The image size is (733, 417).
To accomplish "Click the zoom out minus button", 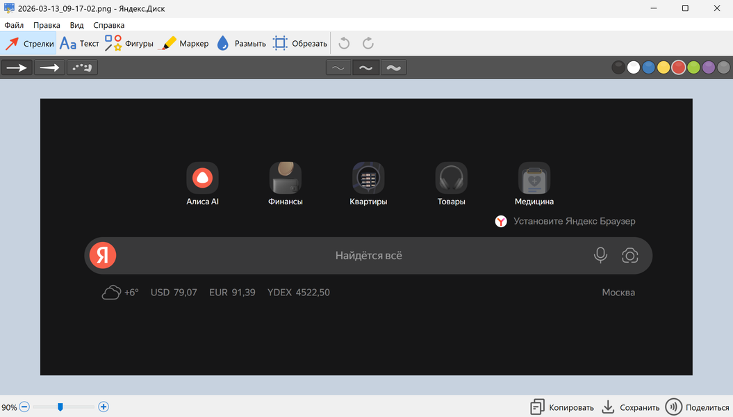I will (x=25, y=407).
